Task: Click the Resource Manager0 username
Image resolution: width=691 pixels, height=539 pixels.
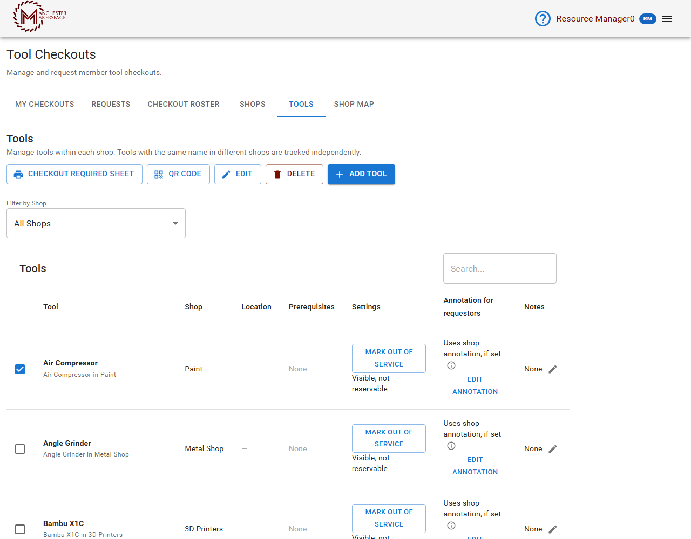Action: (x=595, y=19)
